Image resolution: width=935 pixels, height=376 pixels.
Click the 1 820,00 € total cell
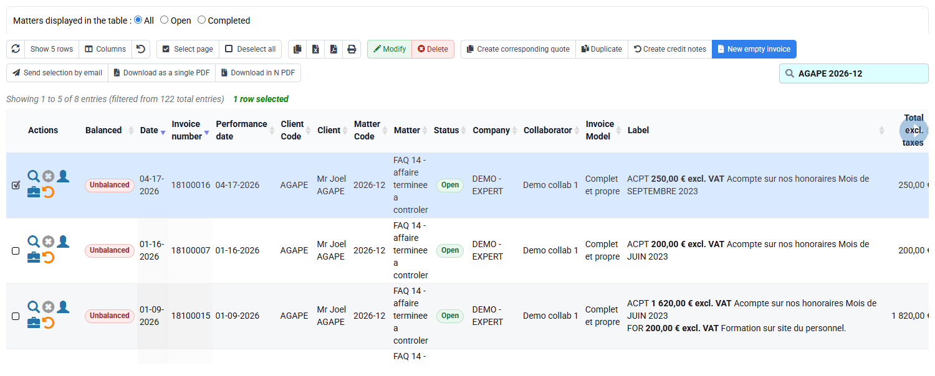[x=908, y=316]
